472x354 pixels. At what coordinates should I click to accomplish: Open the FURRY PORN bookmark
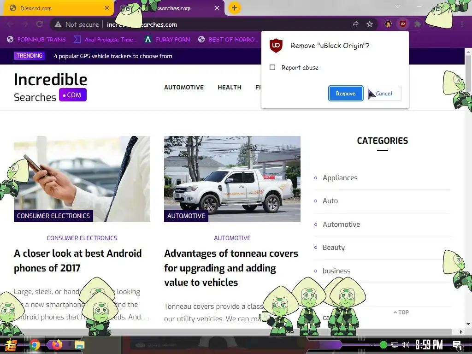[x=167, y=40]
